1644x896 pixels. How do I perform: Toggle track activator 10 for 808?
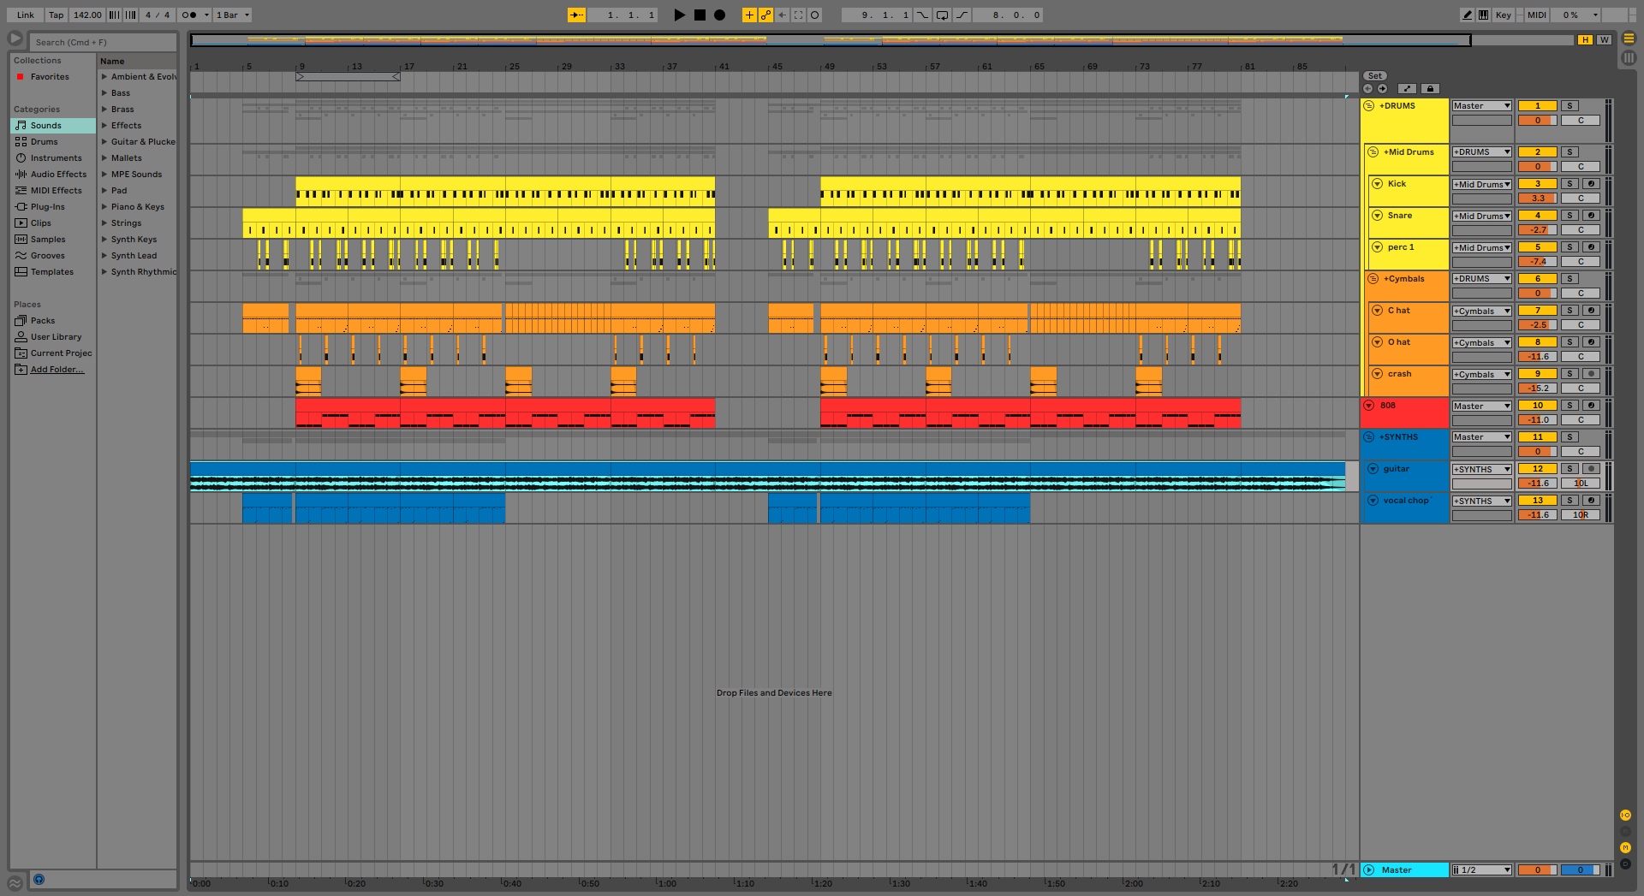(x=1537, y=406)
